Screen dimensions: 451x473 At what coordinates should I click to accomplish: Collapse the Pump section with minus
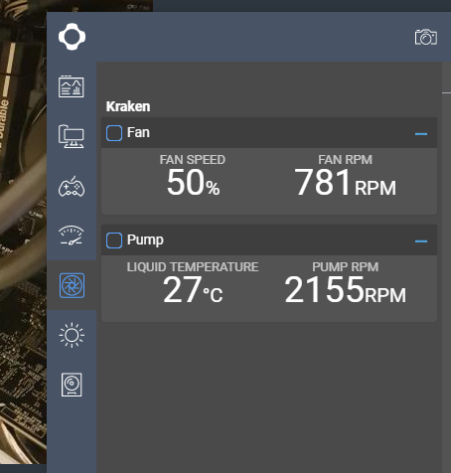click(x=421, y=241)
